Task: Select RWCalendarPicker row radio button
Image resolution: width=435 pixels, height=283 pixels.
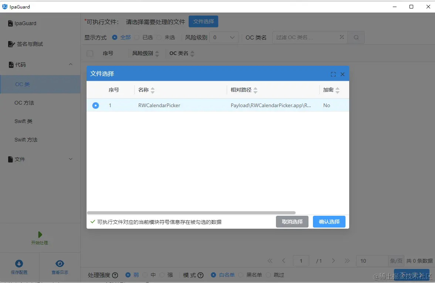Action: click(x=95, y=105)
